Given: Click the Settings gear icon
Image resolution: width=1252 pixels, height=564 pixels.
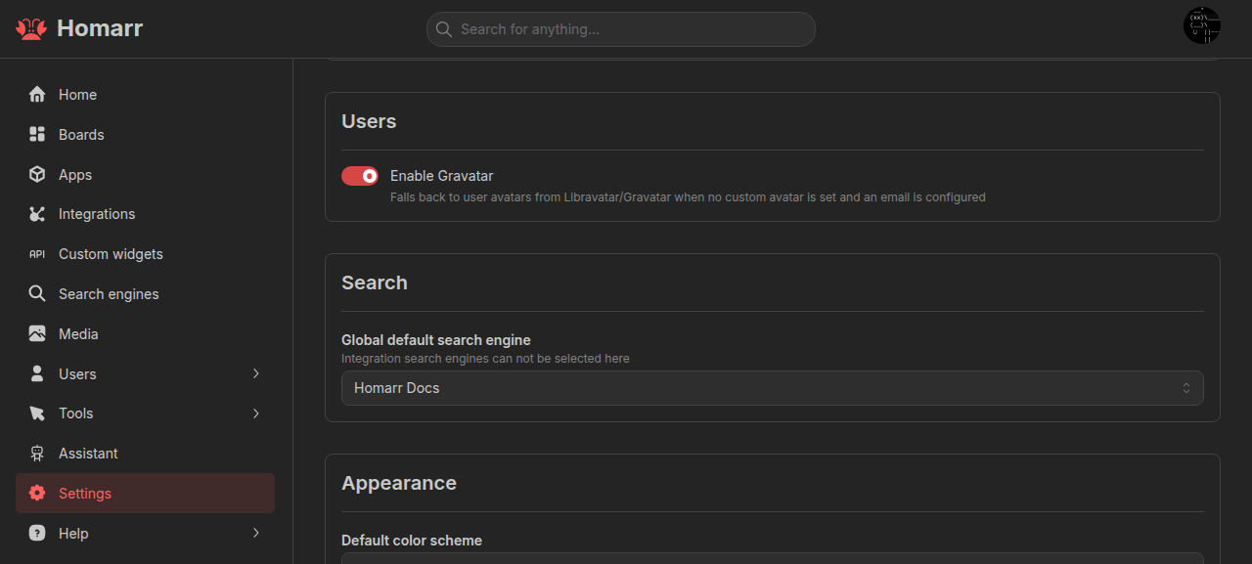Looking at the screenshot, I should 37,494.
